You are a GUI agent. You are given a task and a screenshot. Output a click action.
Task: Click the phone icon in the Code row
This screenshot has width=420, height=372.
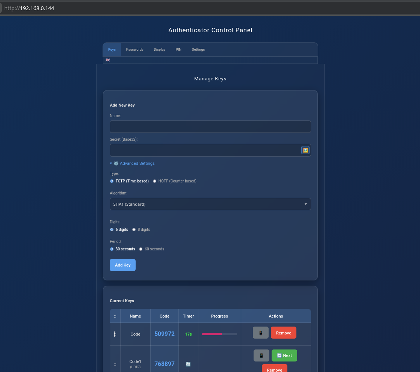[x=260, y=333]
